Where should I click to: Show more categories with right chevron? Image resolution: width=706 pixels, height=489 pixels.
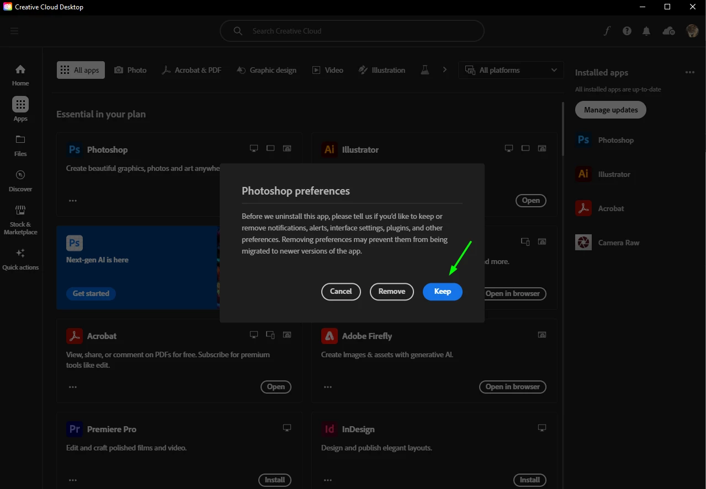point(444,70)
